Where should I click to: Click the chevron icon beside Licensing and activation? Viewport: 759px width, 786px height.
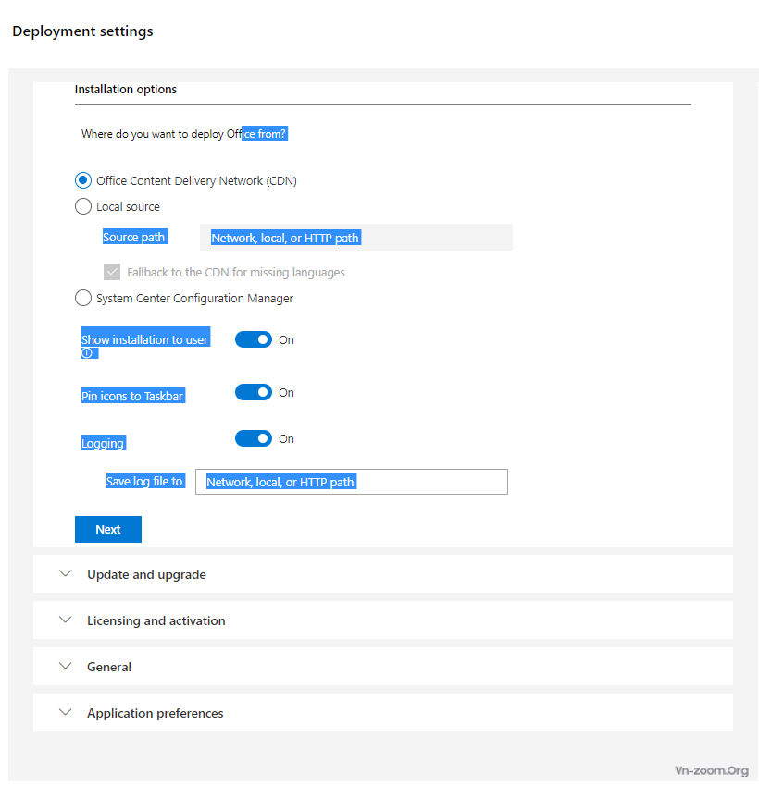(x=65, y=620)
